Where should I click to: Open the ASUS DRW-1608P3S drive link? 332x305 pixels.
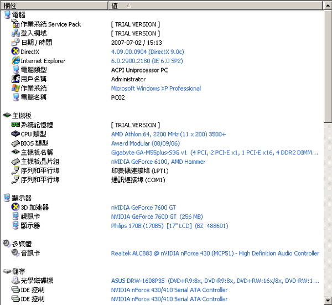pyautogui.click(x=215, y=281)
